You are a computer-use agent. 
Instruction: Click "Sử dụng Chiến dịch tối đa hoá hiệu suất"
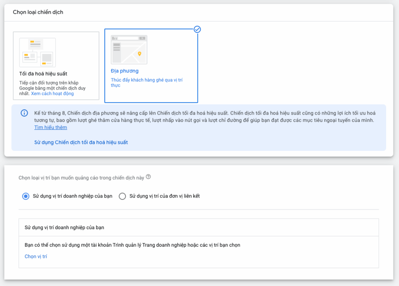pos(81,142)
